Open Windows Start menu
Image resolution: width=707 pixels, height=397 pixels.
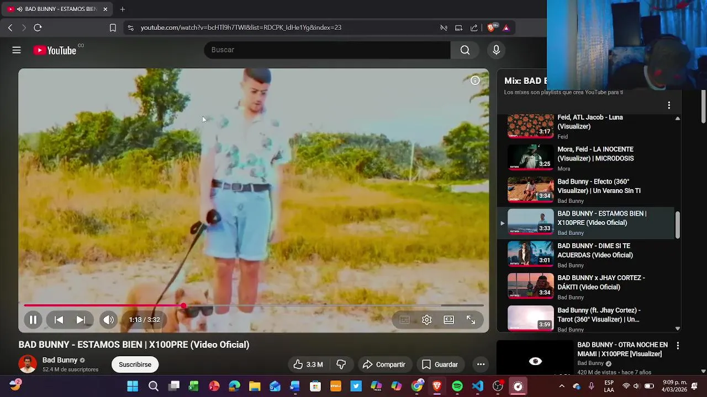coord(133,387)
